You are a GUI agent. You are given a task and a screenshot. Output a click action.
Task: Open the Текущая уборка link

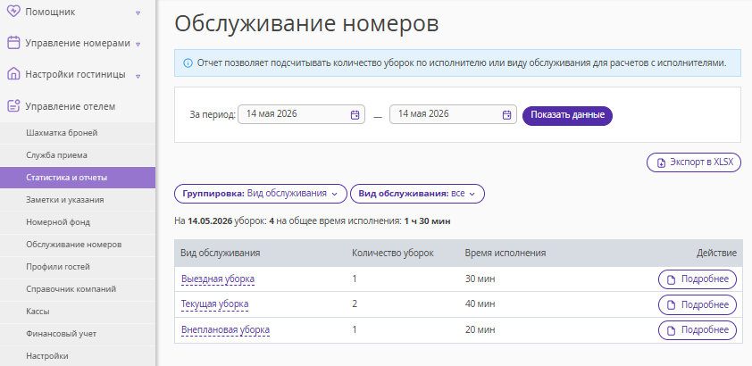pos(215,304)
